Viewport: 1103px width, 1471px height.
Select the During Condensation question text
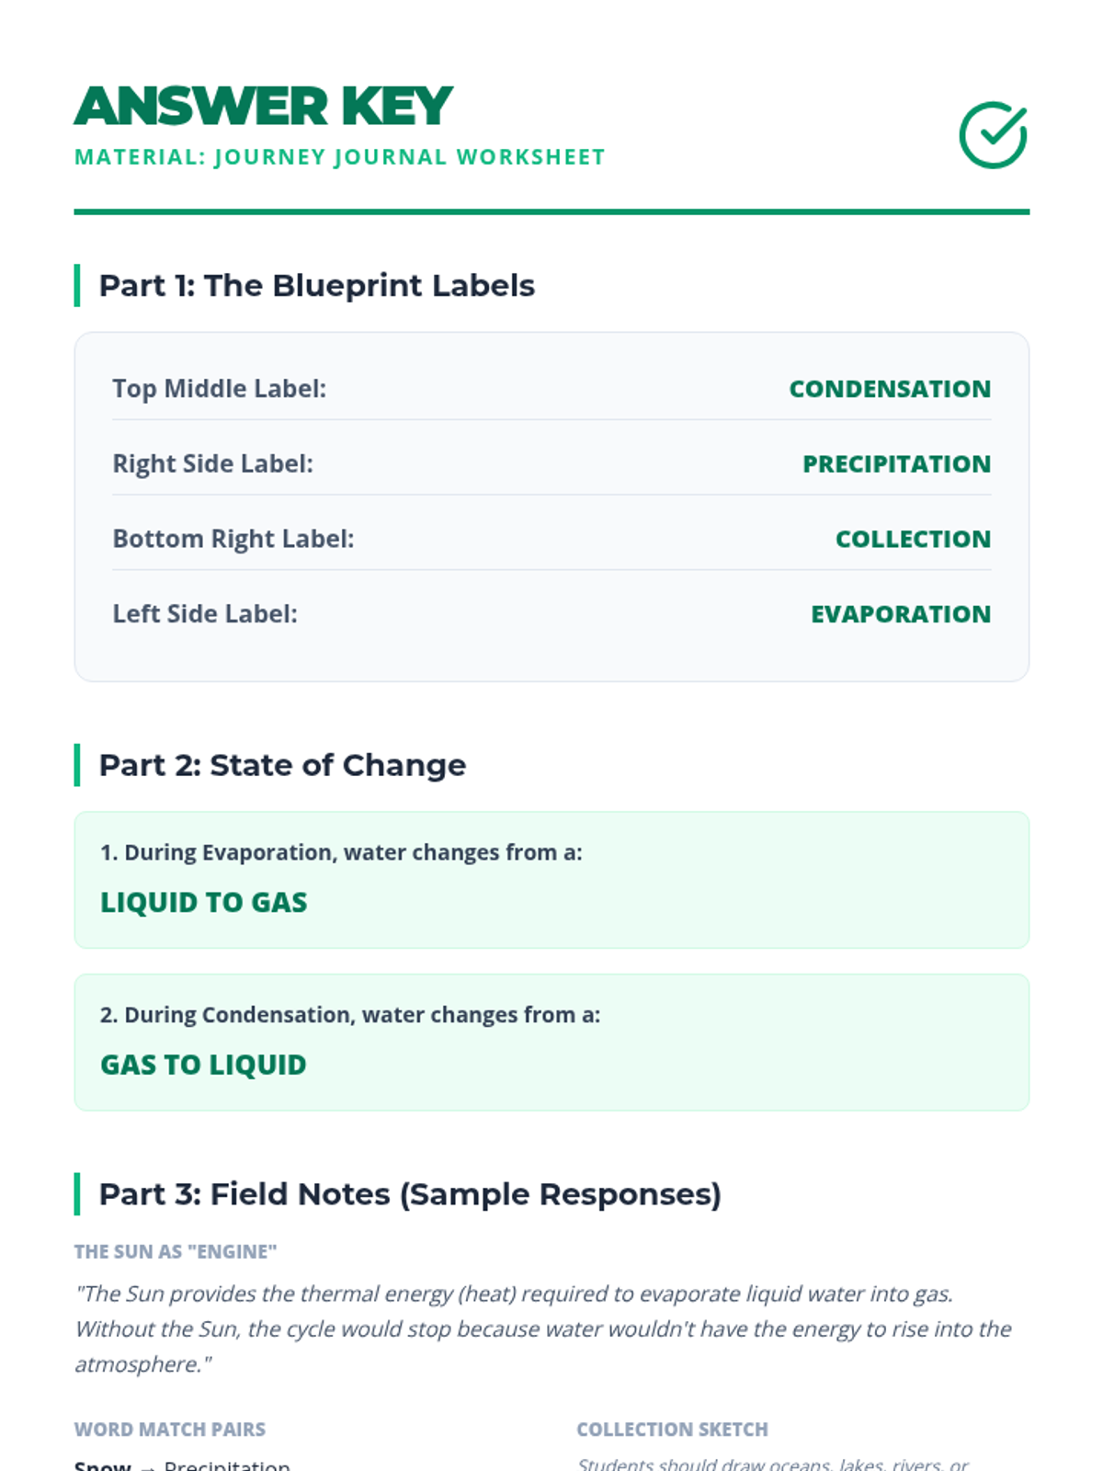(350, 1015)
